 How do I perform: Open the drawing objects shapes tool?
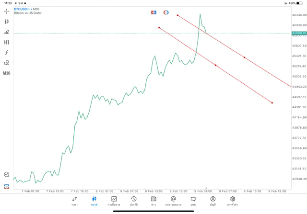pos(7,63)
